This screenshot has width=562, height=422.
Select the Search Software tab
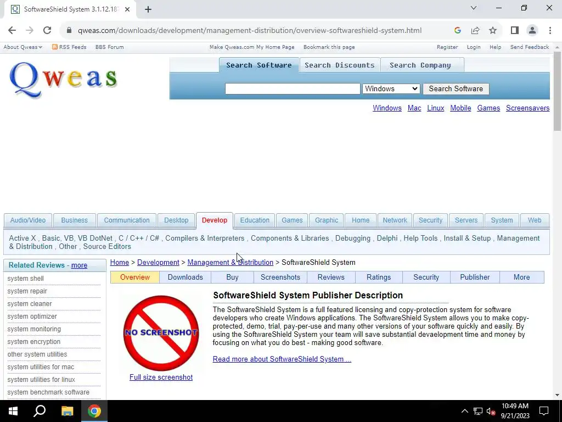[x=259, y=65]
